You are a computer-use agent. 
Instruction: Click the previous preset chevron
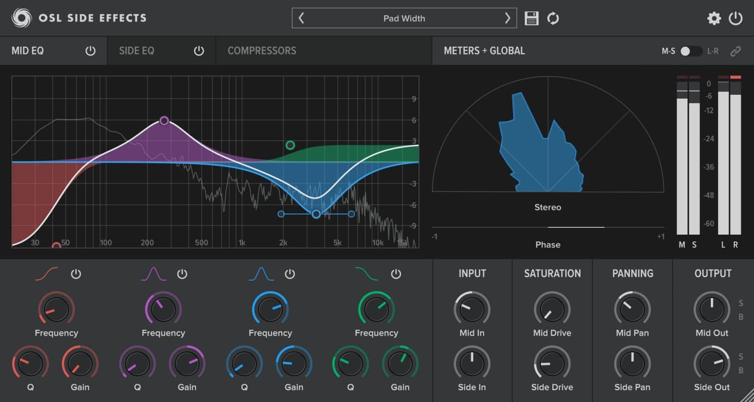[301, 18]
